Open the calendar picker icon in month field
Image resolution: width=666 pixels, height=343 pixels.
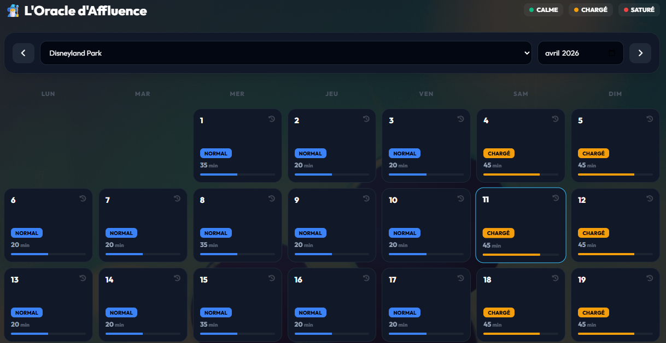(612, 53)
